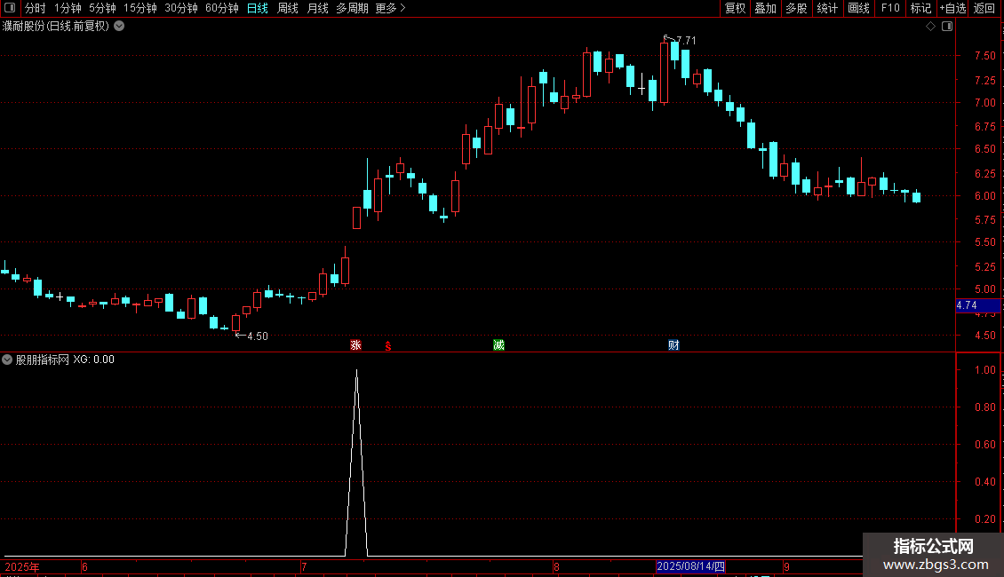Click the 叠加 overlay button

click(765, 8)
